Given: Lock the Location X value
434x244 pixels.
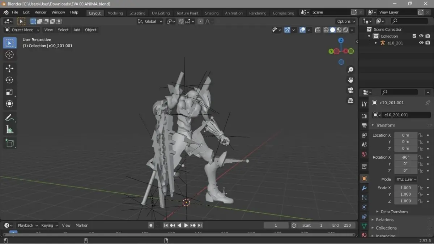Looking at the screenshot, I should click(421, 135).
